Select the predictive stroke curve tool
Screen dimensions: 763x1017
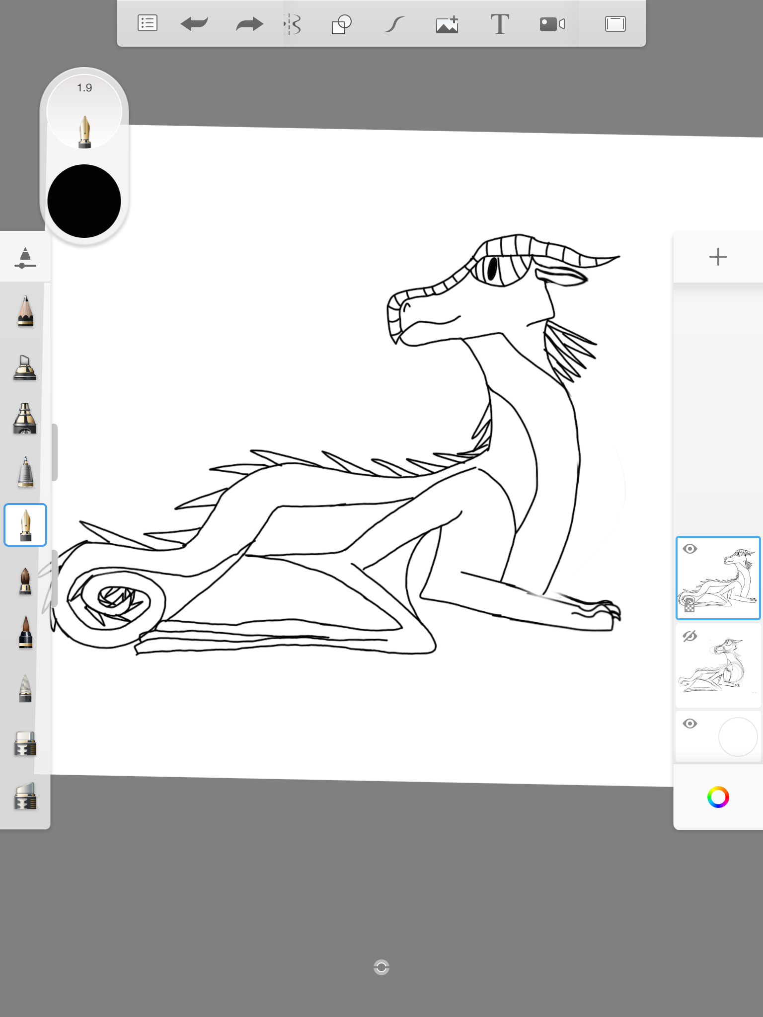coord(394,24)
